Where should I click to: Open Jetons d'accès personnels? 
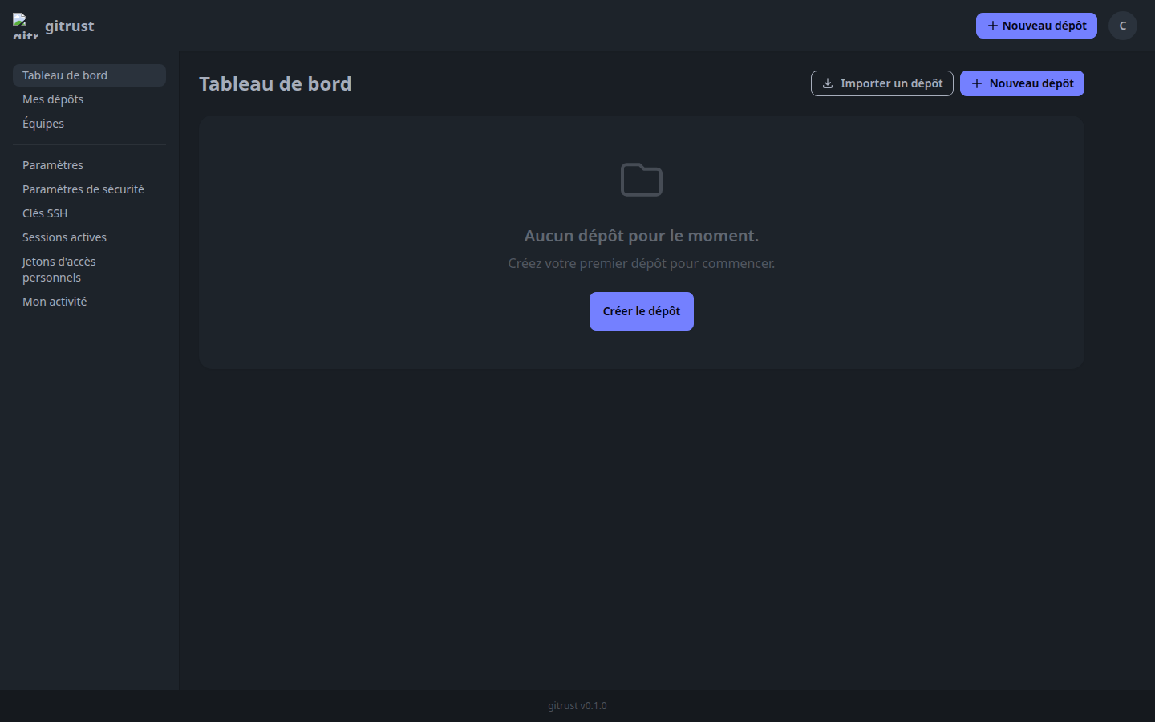pyautogui.click(x=59, y=270)
